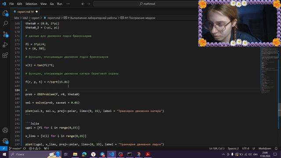Click the line fi = 3*pi/4;

[x=36, y=44]
